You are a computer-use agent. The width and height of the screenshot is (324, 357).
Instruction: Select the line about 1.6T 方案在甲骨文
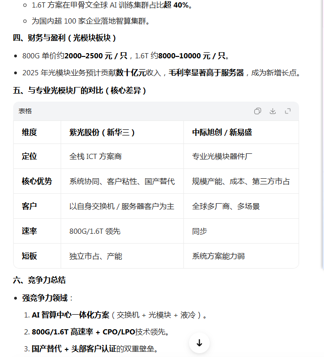(112, 5)
